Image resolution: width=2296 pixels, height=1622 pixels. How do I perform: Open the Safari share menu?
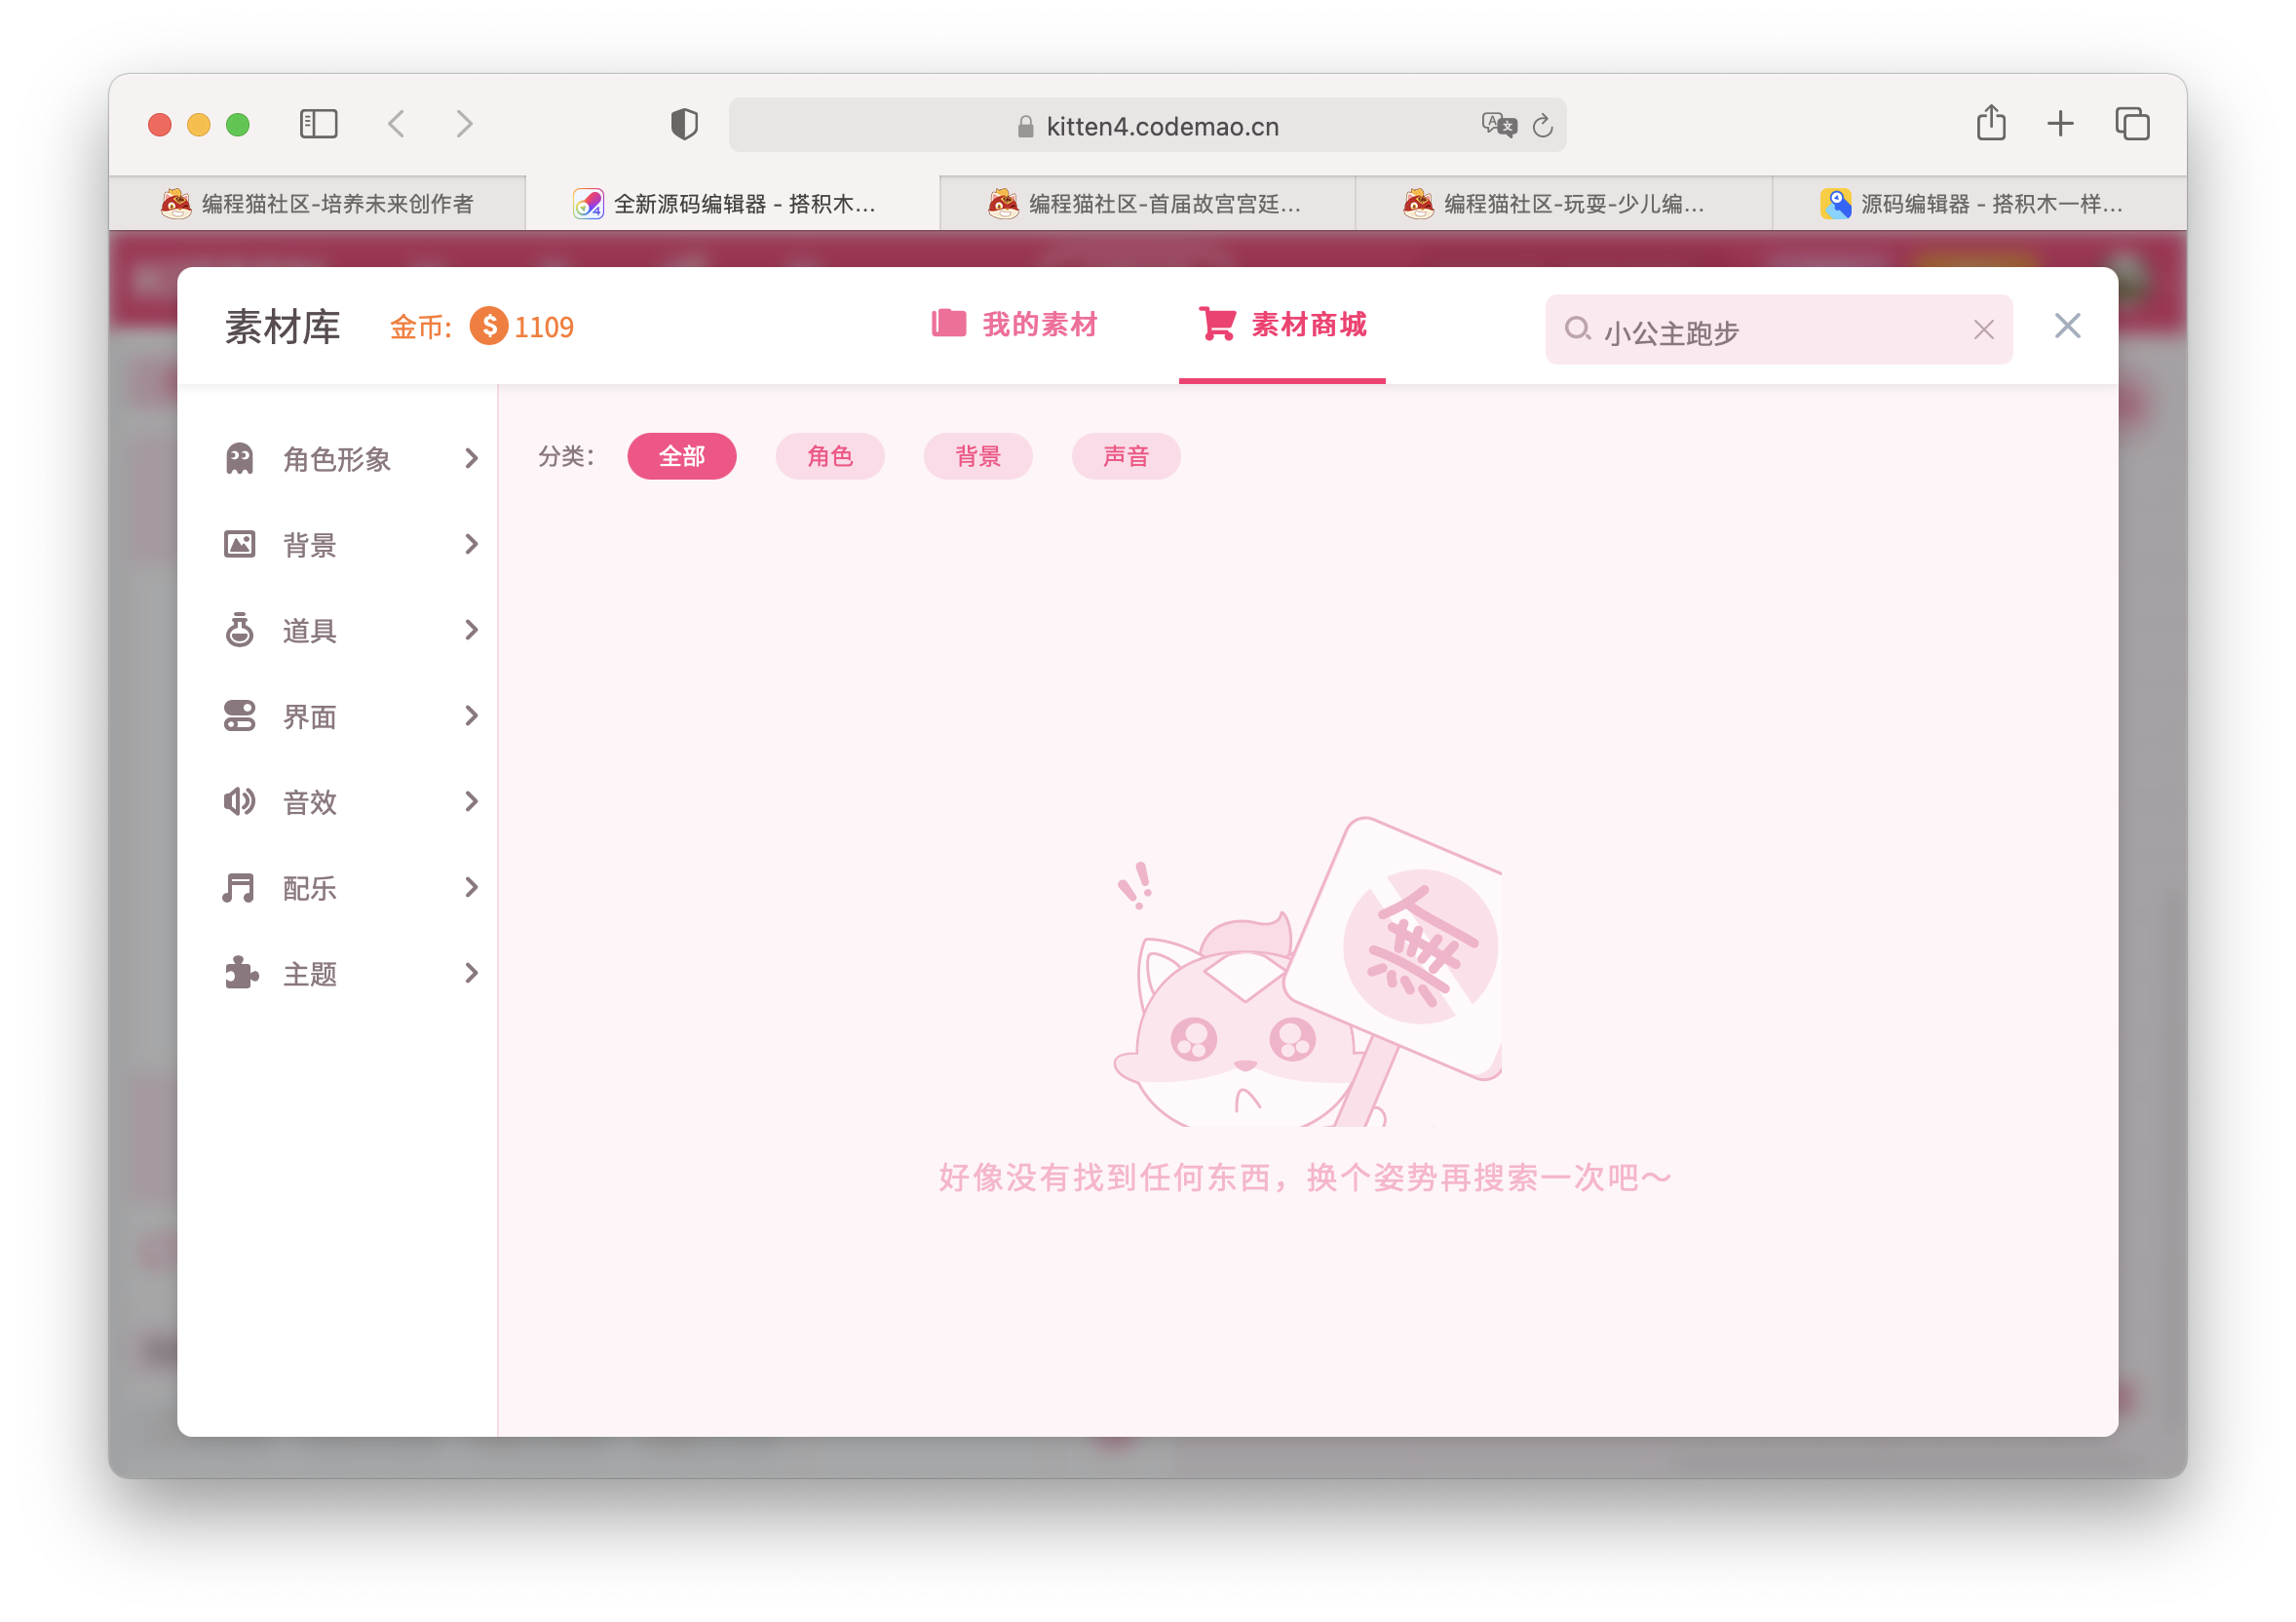tap(1991, 123)
